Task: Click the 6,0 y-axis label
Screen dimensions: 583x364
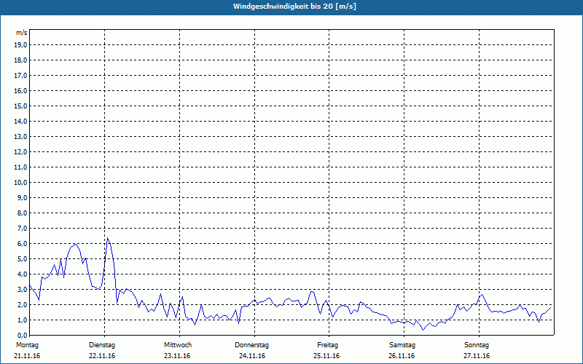Action: [x=23, y=243]
